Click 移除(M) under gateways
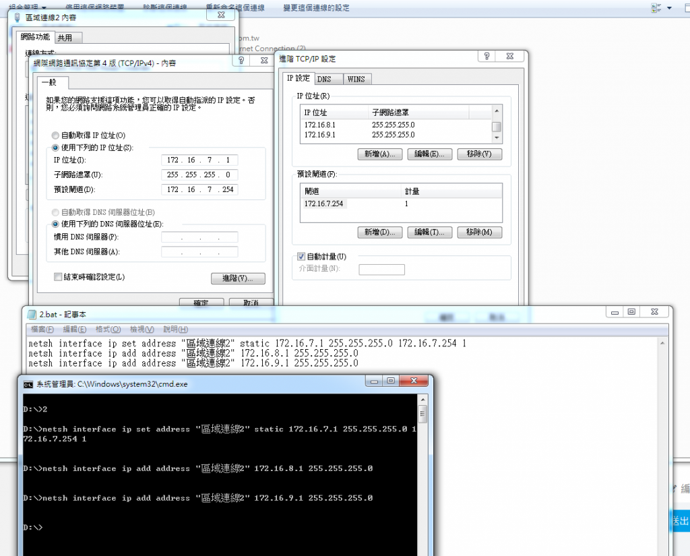Image resolution: width=690 pixels, height=556 pixels. pyautogui.click(x=480, y=232)
